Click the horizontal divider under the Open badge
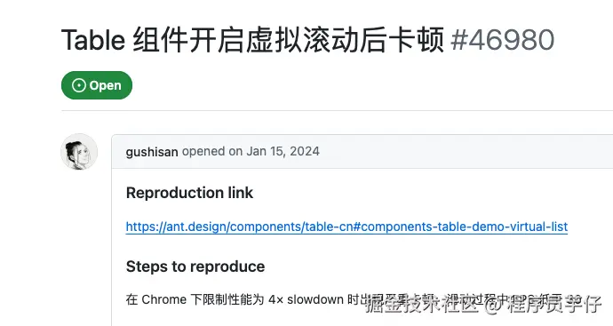Viewport: 613px width, 326px height. click(337, 111)
